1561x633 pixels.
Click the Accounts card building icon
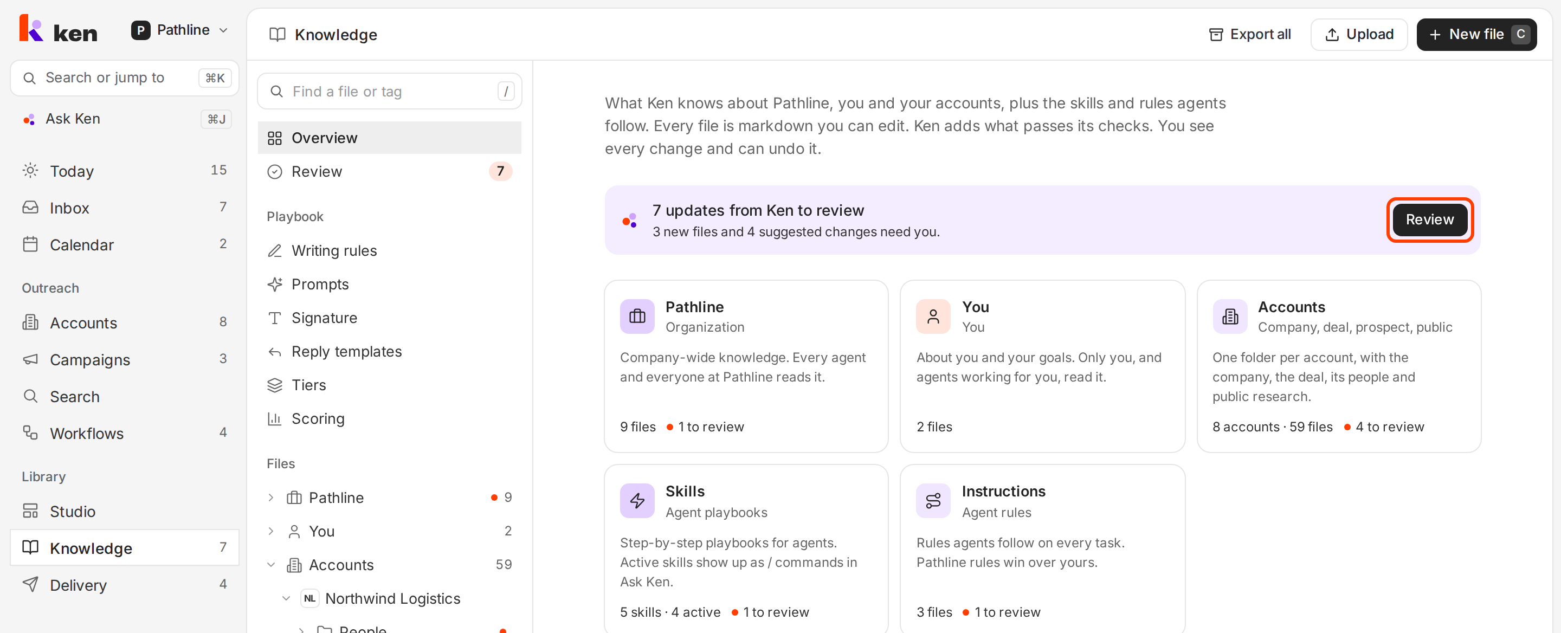[1229, 316]
